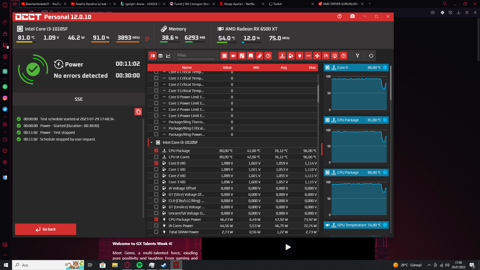Image resolution: width=480 pixels, height=270 pixels.
Task: Open Instagram in the Opera sidebar
Action: click(5, 98)
